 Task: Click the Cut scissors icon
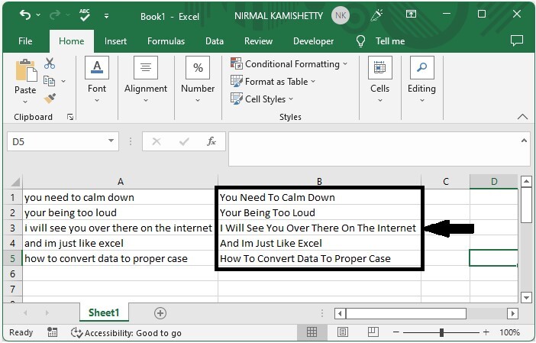tap(50, 64)
